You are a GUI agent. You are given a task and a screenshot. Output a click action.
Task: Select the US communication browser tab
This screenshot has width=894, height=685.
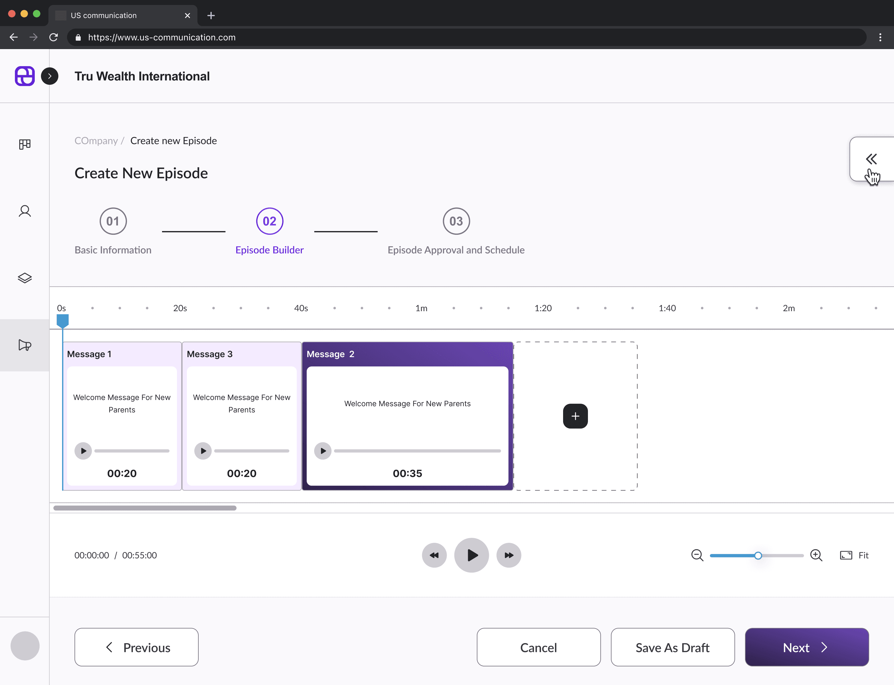pyautogui.click(x=123, y=16)
